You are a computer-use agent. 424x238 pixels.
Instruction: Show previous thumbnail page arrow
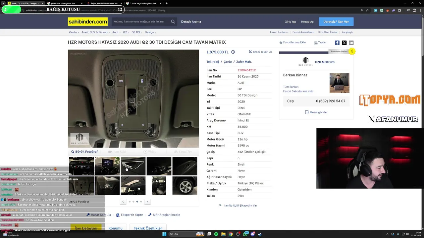pos(123,201)
